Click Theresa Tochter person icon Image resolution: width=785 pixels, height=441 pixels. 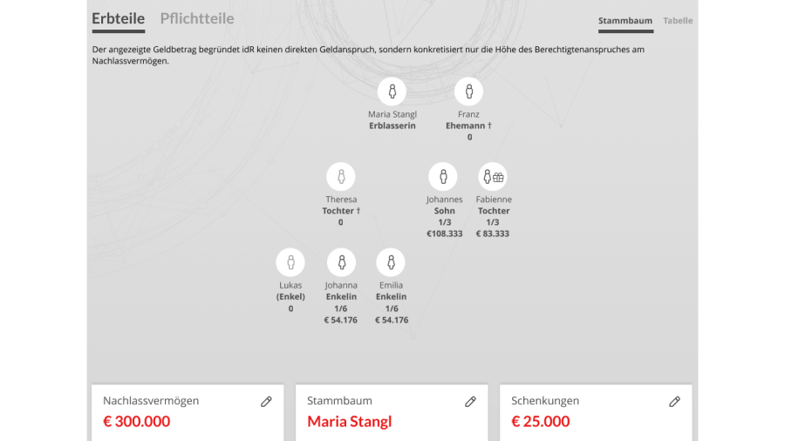pyautogui.click(x=341, y=177)
